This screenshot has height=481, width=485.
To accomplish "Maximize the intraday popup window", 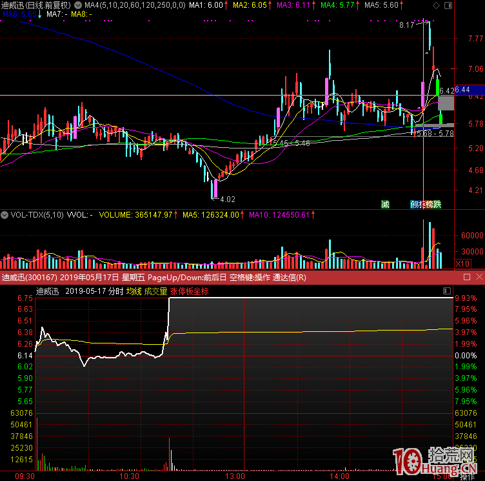I will point(467,277).
